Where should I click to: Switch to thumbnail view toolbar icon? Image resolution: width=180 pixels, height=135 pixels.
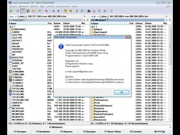28,11
